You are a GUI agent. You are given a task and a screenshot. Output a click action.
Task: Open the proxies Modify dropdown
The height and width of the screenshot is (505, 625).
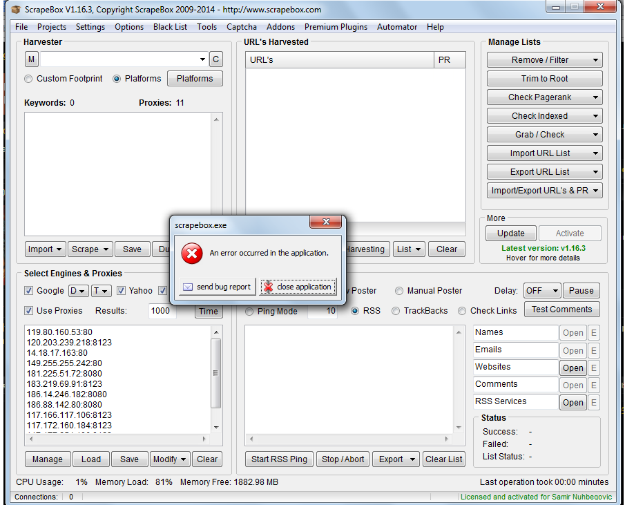[169, 459]
